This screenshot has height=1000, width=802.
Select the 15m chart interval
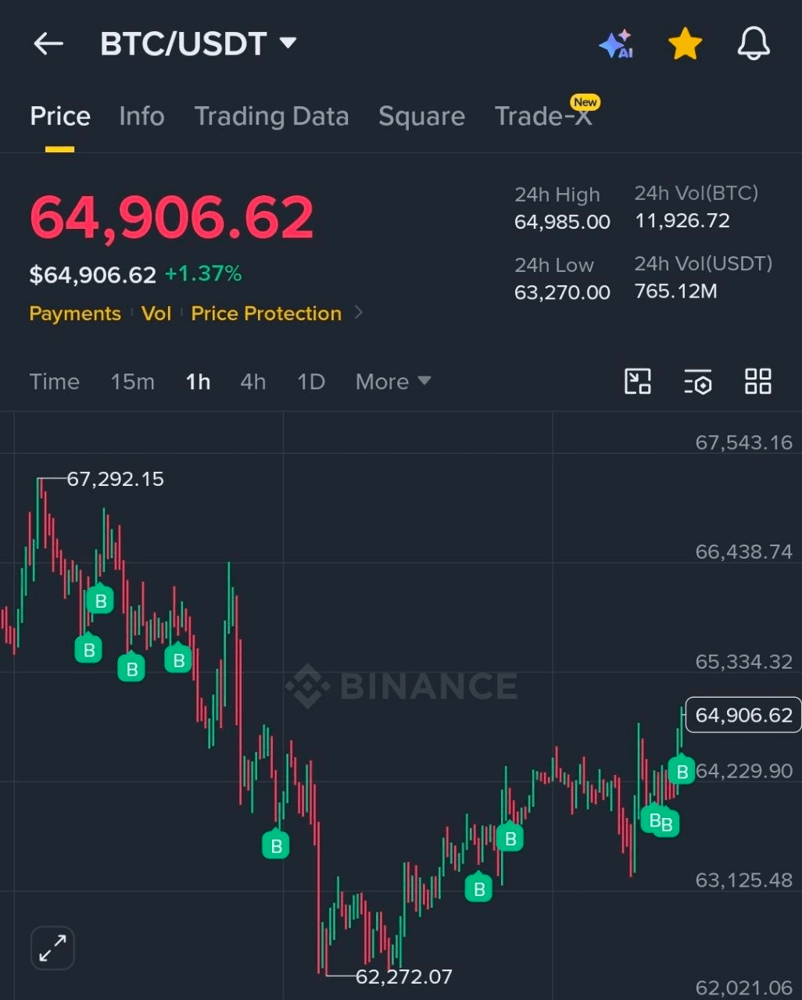pyautogui.click(x=132, y=381)
